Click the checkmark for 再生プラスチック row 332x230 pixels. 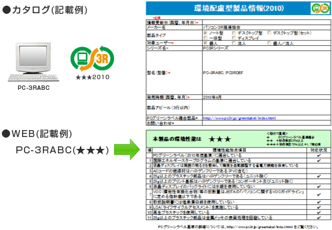tap(319, 212)
